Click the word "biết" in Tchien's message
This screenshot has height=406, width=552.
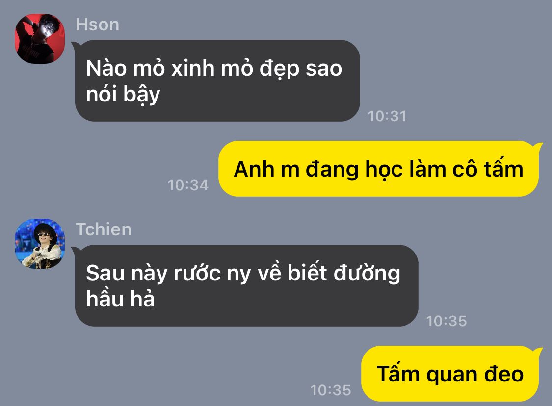307,272
